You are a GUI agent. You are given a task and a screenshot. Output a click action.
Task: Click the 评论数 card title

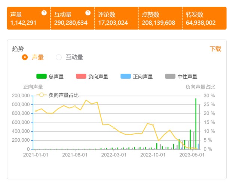(x=107, y=15)
